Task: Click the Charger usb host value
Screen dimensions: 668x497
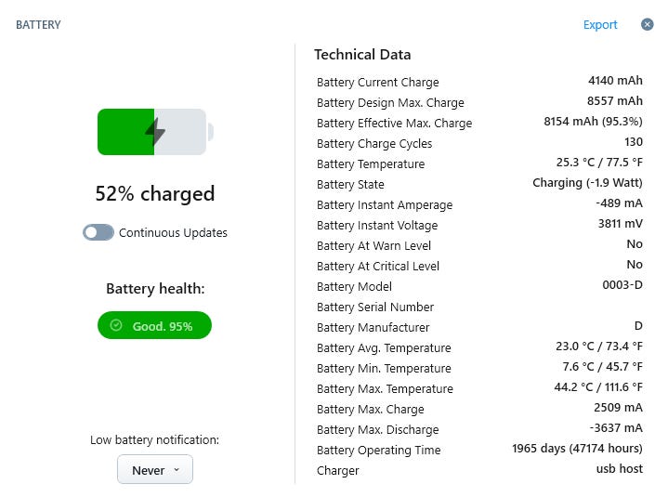Action: [619, 469]
